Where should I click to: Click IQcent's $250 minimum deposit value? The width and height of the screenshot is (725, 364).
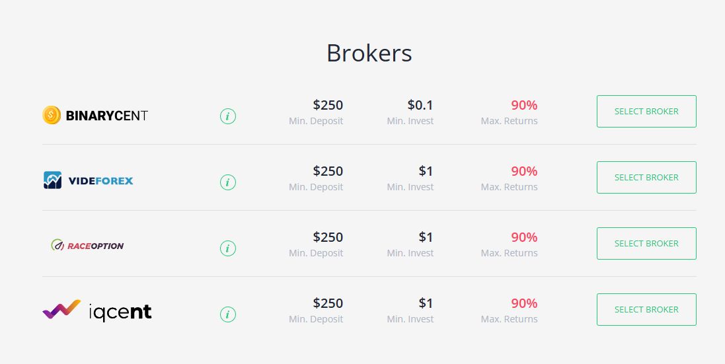point(328,303)
